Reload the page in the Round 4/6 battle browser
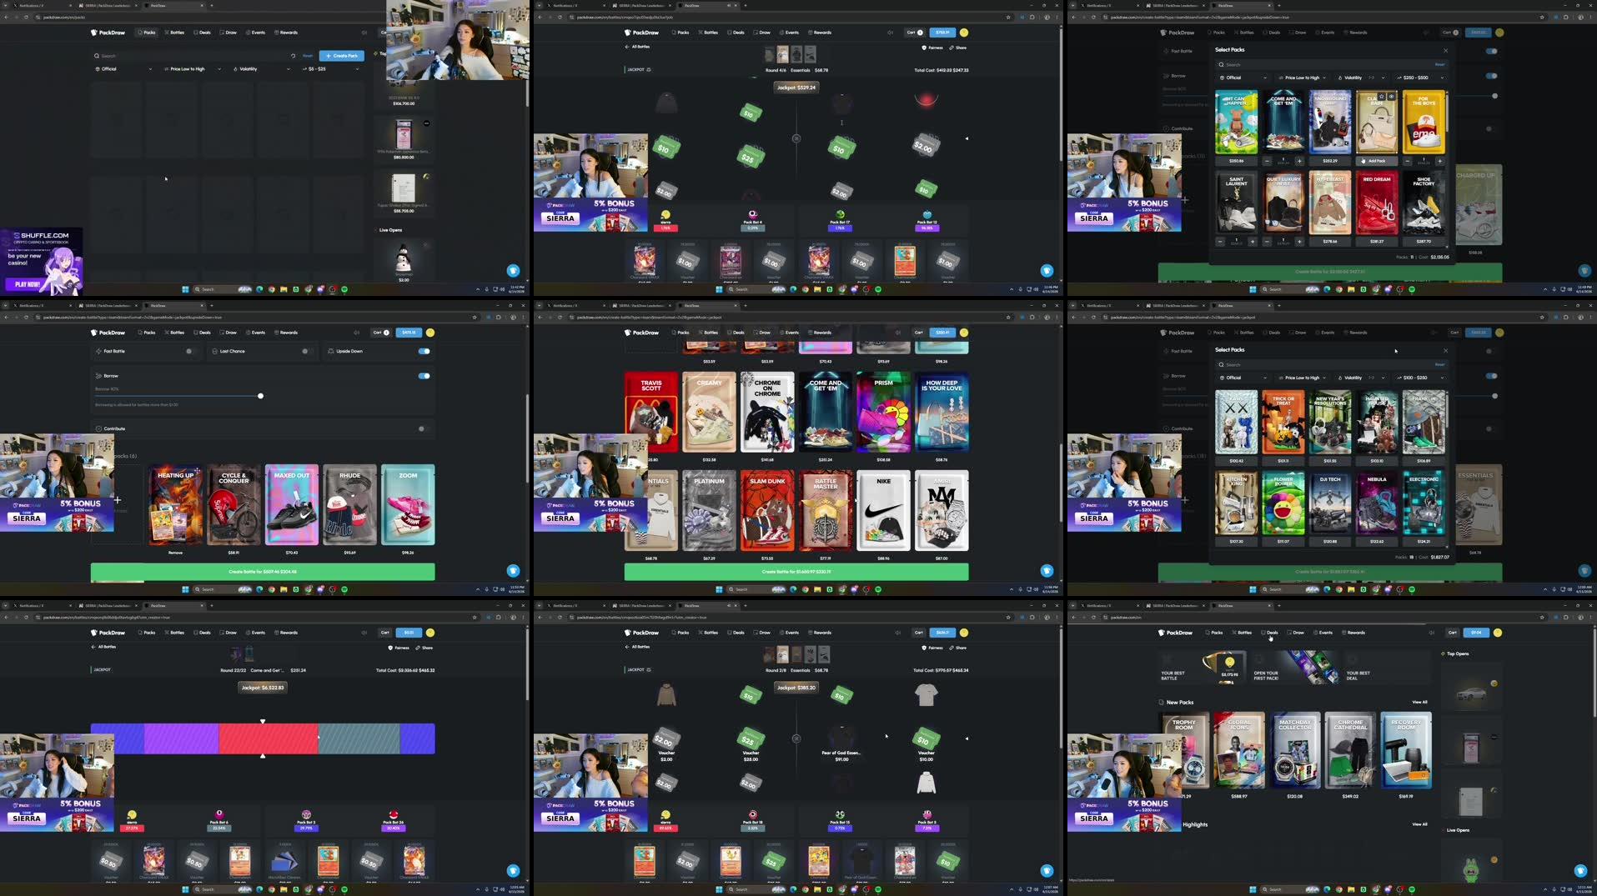The height and width of the screenshot is (896, 1597). pyautogui.click(x=560, y=17)
